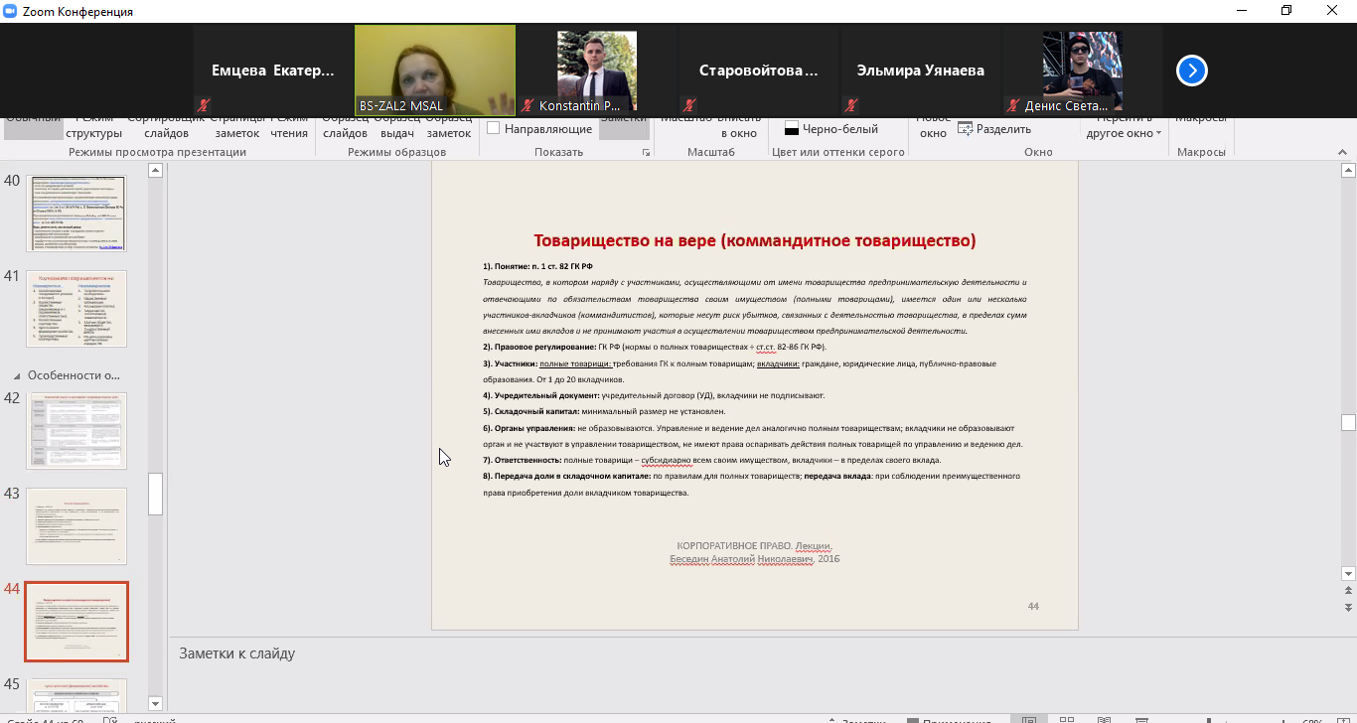Click the muted microphone icon on Konstantin P... tile
Viewport: 1357px width, 723px height.
528,104
